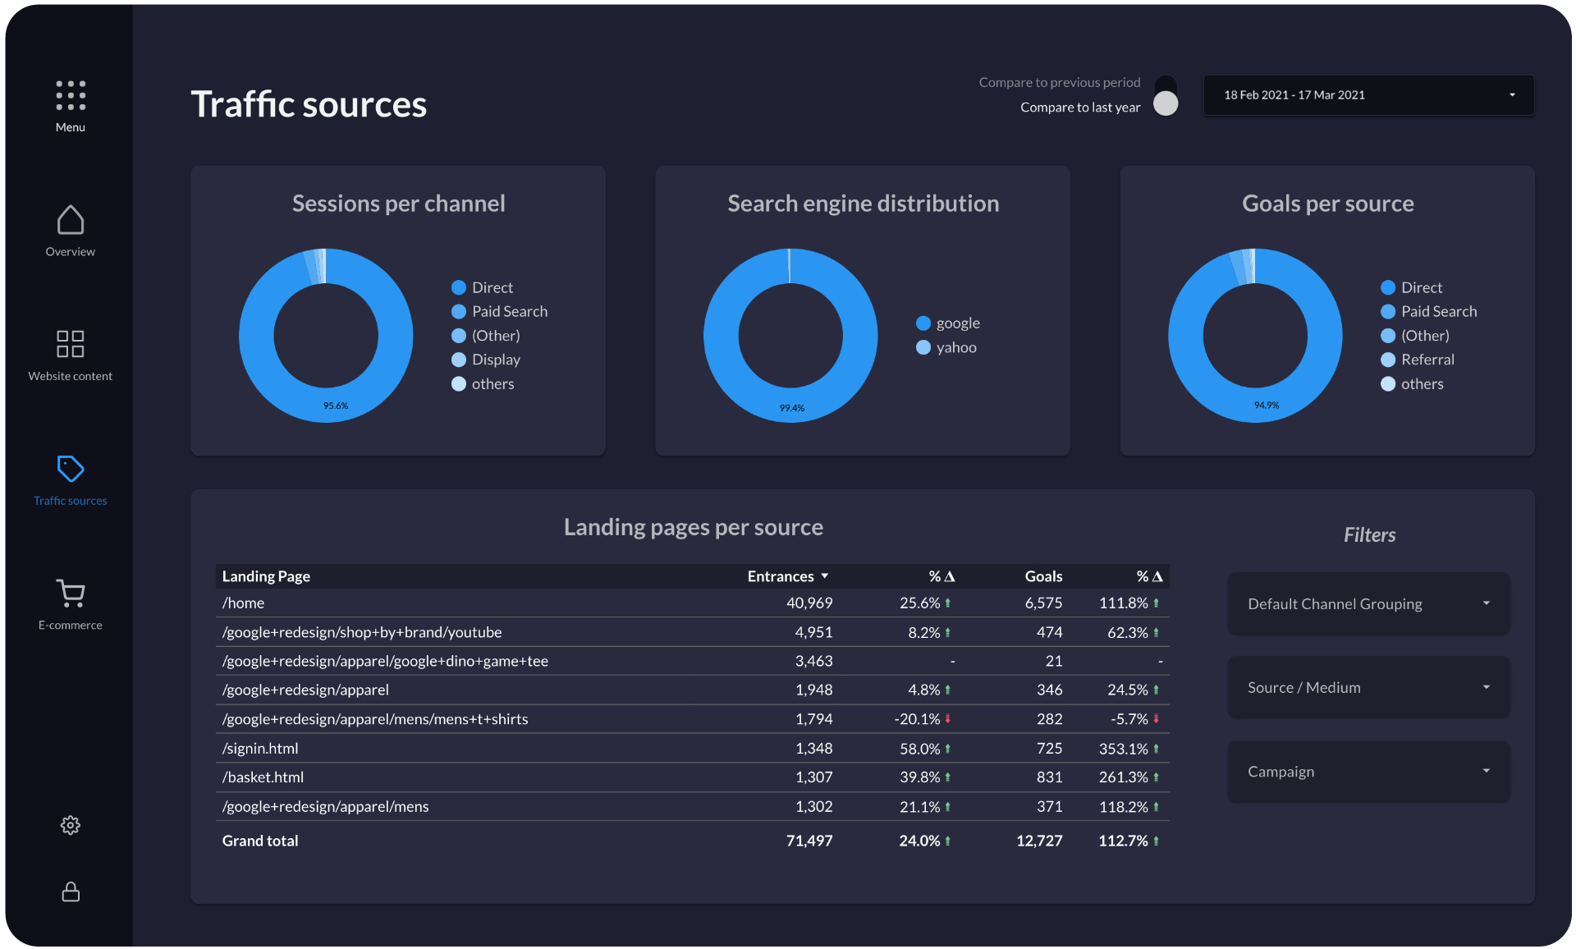Open the settings gear icon

pos(70,825)
